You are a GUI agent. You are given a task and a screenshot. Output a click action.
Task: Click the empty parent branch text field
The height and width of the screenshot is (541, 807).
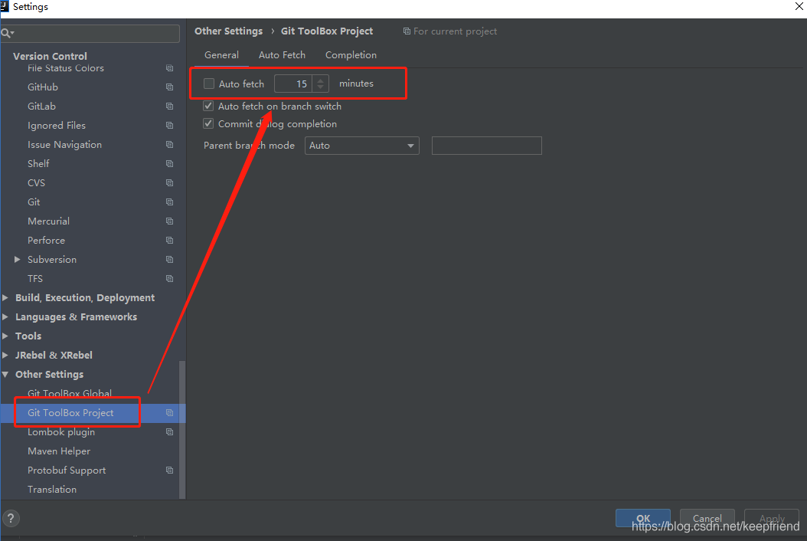[487, 146]
